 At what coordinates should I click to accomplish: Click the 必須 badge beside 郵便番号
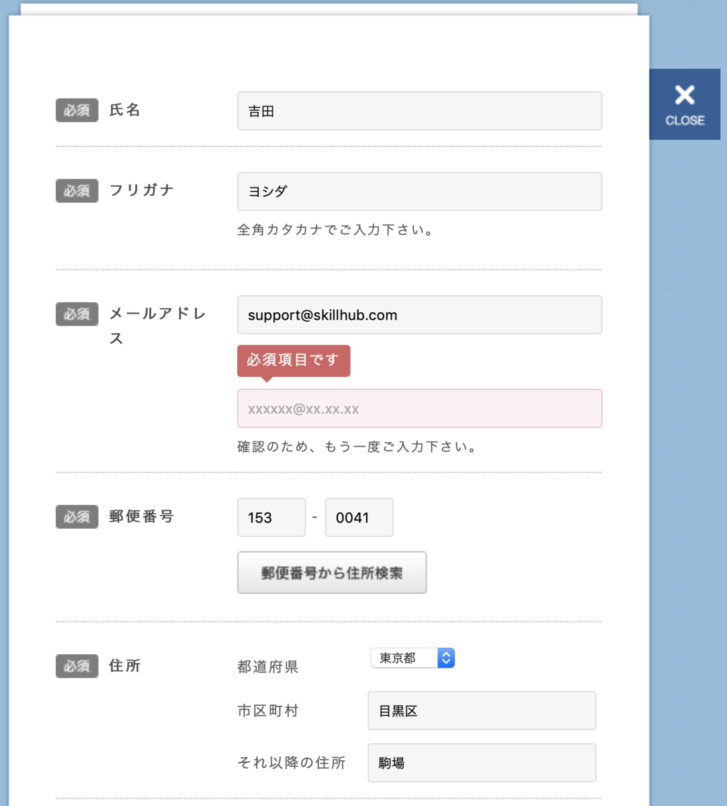pyautogui.click(x=77, y=517)
